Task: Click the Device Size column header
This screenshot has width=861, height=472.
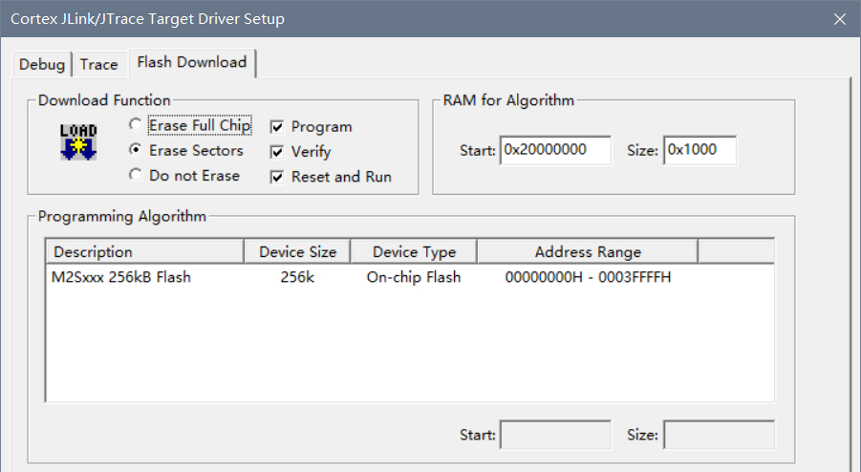Action: (297, 252)
